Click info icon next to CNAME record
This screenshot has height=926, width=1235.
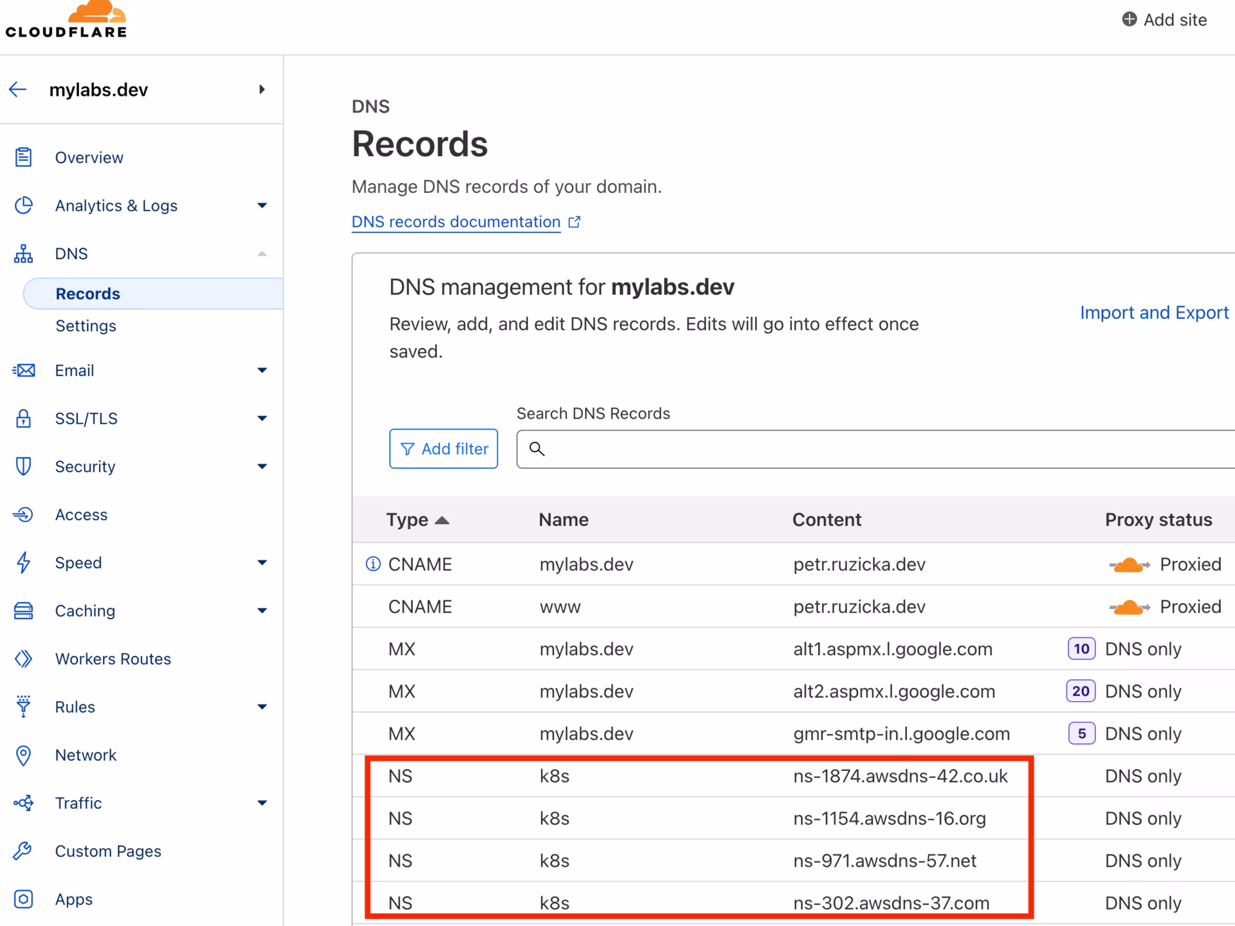tap(373, 564)
